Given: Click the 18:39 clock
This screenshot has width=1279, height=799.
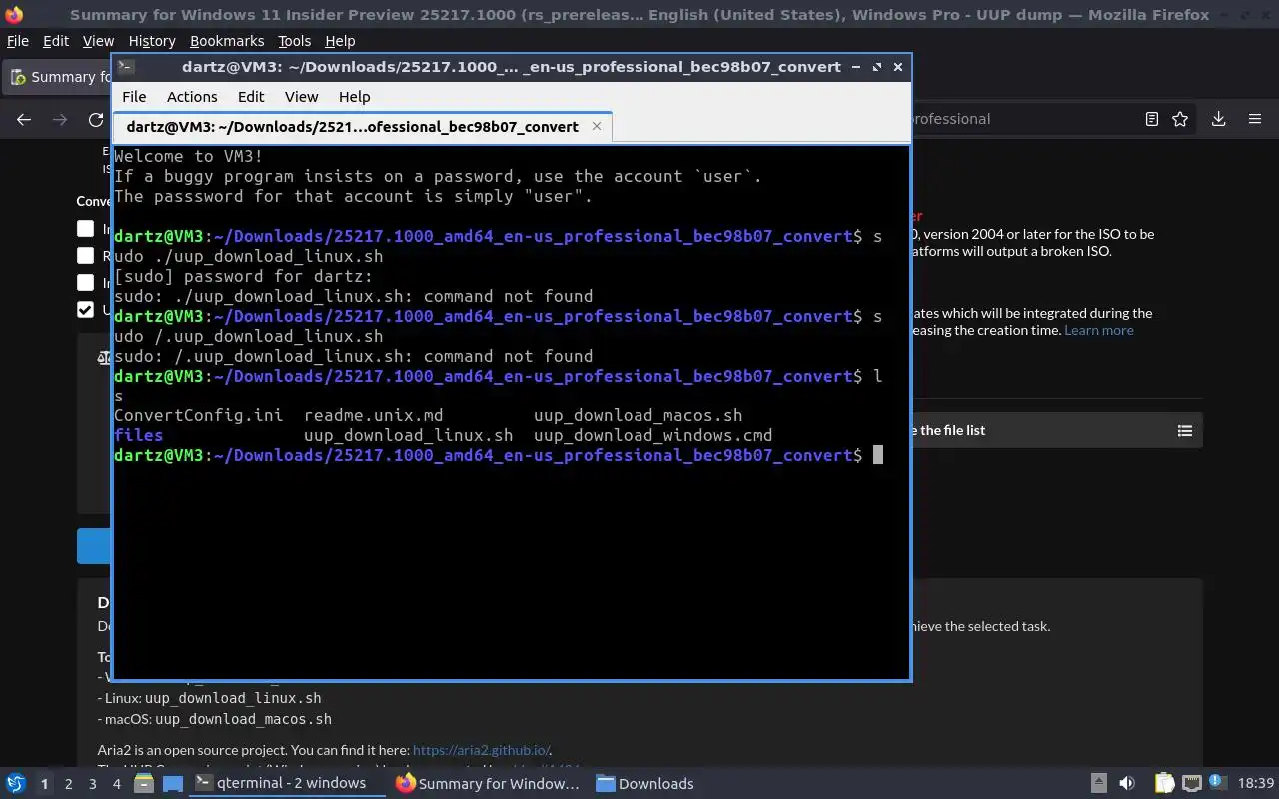Looking at the screenshot, I should point(1256,783).
